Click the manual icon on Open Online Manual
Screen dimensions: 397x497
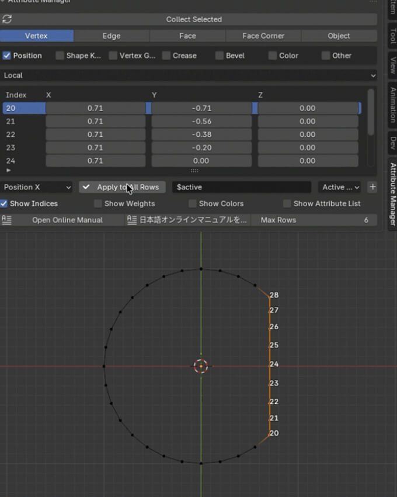(x=7, y=220)
